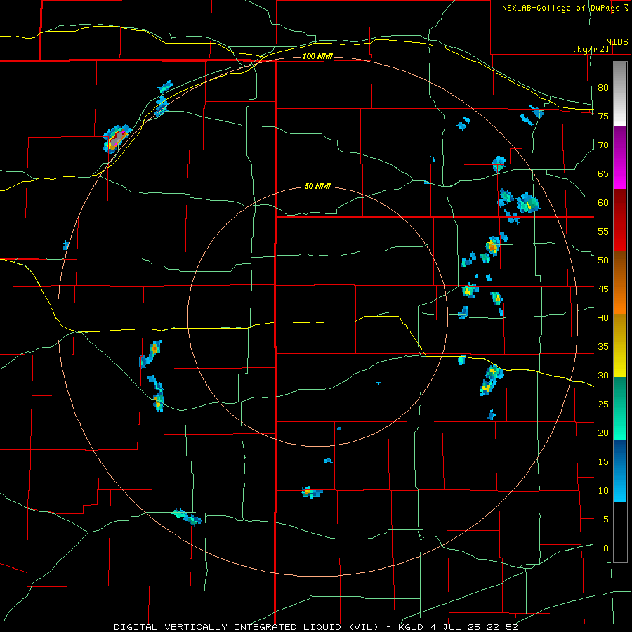Click the 75 value on the color scale
The height and width of the screenshot is (632, 632).
pos(603,116)
